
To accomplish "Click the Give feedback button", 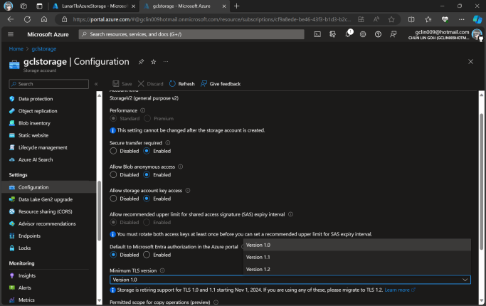I will [x=221, y=84].
